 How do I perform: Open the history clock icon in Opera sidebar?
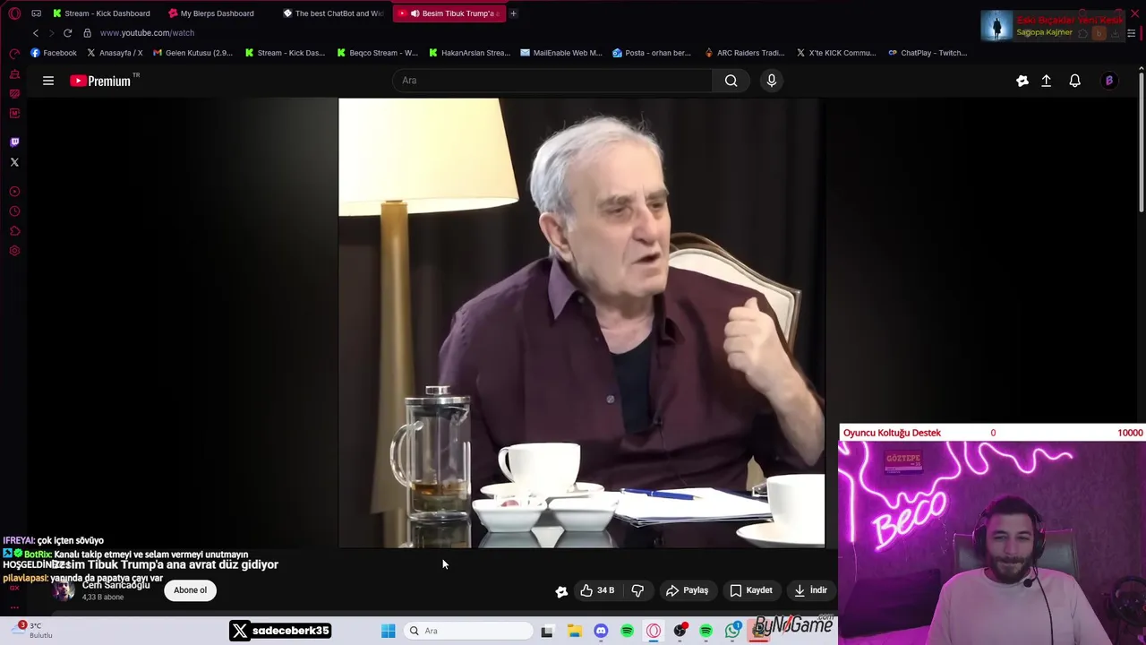(14, 211)
